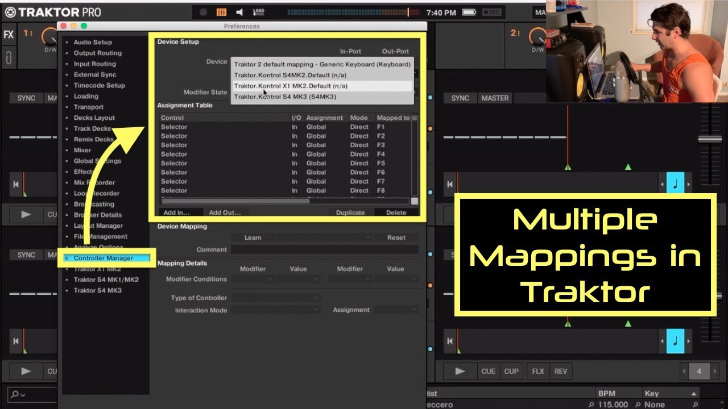Click the Learn button
Screen dimensions: 728x409
(253, 237)
